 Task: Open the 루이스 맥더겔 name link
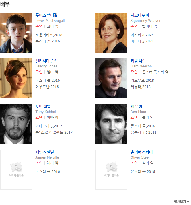[x=46, y=15]
